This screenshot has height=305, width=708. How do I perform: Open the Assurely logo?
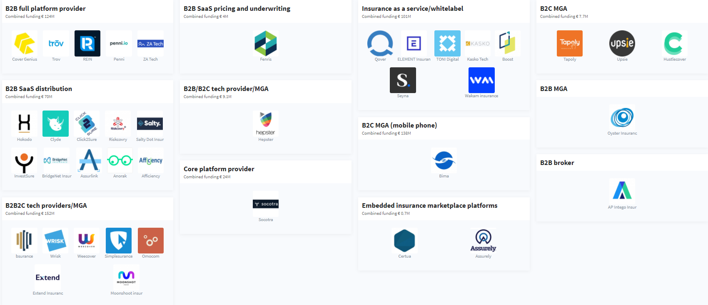tap(483, 241)
